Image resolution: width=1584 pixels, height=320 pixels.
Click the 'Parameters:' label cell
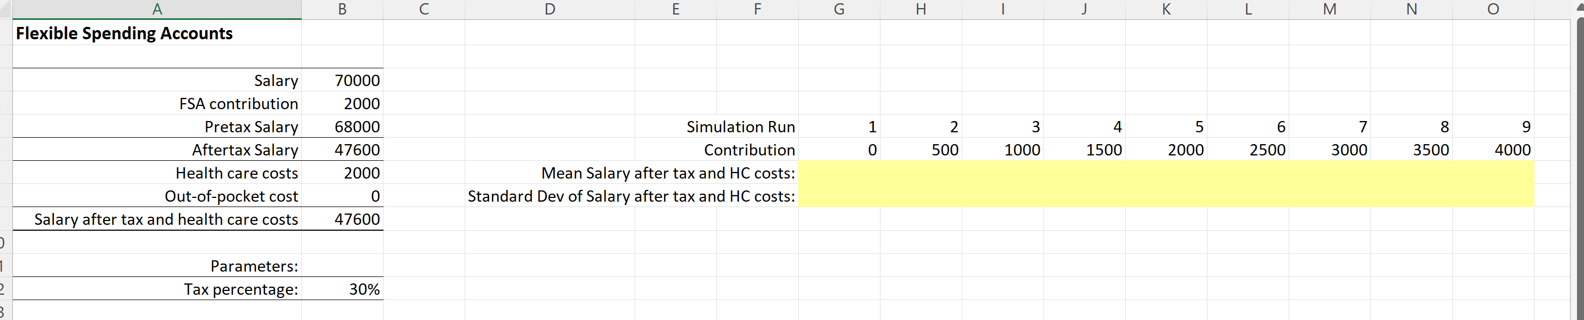click(157, 266)
